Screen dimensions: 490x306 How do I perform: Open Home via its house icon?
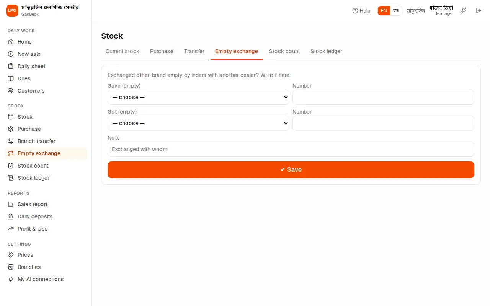[11, 42]
